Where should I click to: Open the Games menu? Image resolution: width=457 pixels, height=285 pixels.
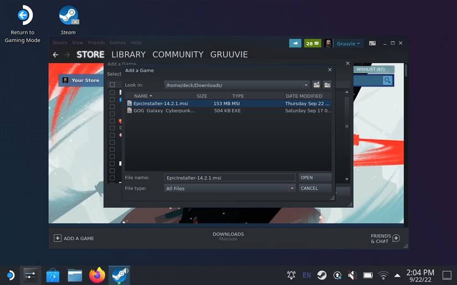[118, 43]
